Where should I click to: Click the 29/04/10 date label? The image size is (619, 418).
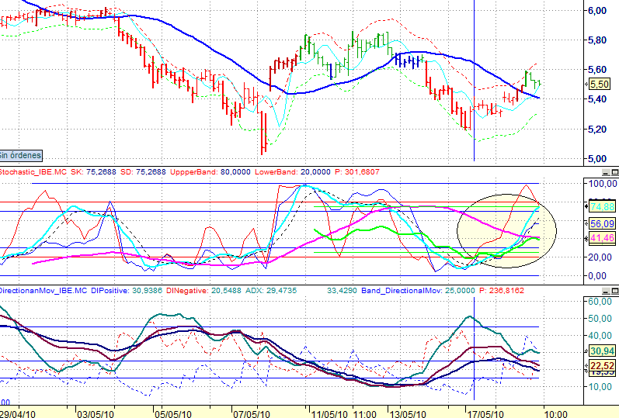tap(18, 414)
